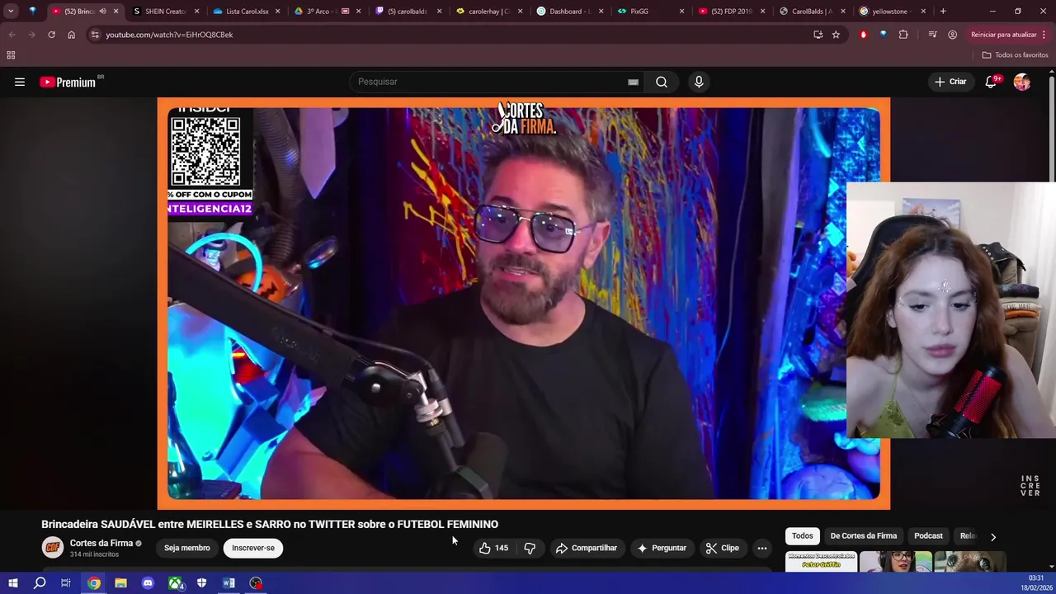Expand the Criar create menu
Viewport: 1056px width, 594px height.
point(950,82)
